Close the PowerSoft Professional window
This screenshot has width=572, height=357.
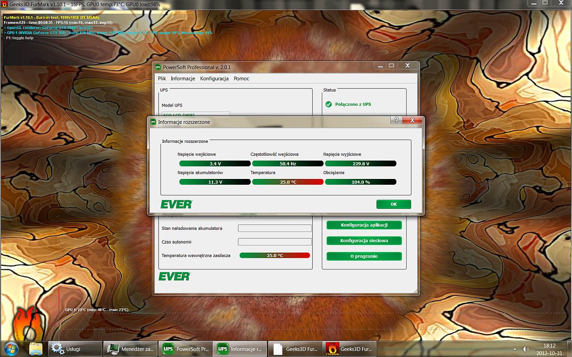click(x=408, y=66)
